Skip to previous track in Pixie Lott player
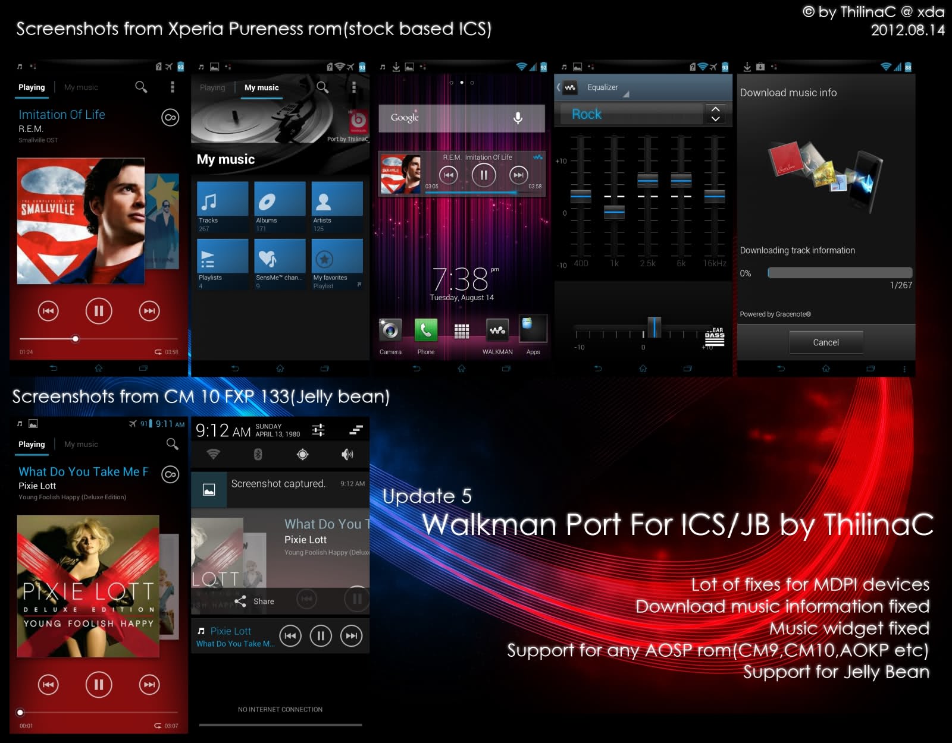952x743 pixels. pos(48,685)
